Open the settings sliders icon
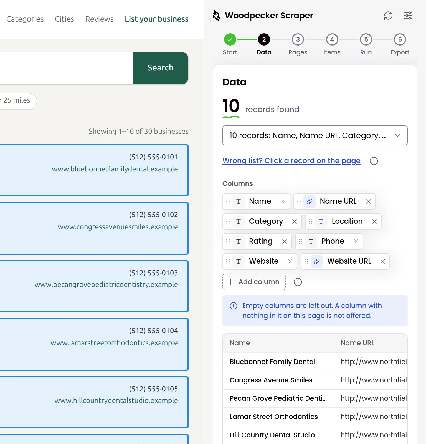Viewport: 426px width, 444px height. pyautogui.click(x=408, y=16)
